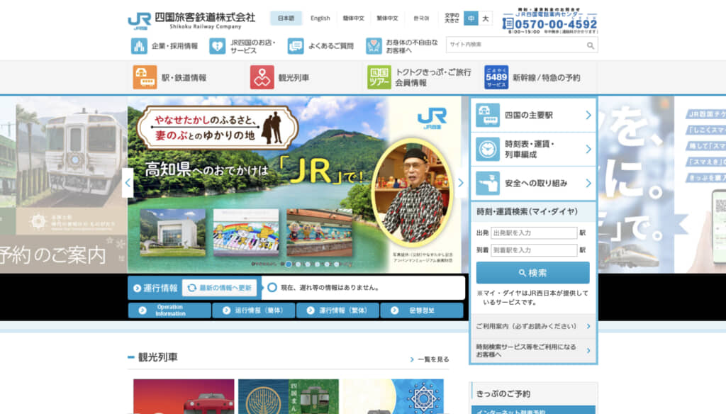Open the English Operation Information button
The image size is (726, 414).
169,310
